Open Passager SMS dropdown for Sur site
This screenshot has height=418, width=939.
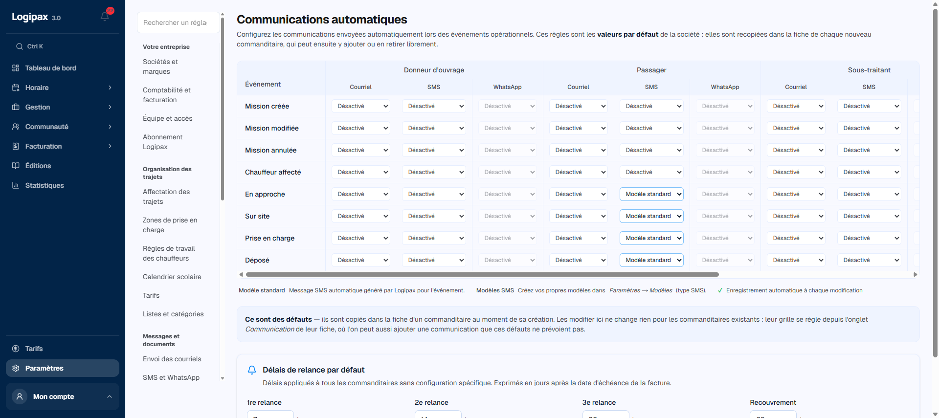click(651, 216)
